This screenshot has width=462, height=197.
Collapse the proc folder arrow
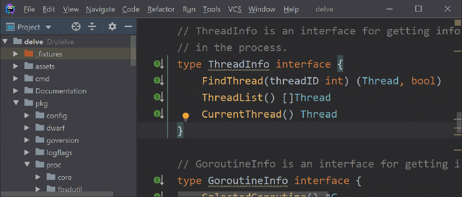[x=27, y=165]
